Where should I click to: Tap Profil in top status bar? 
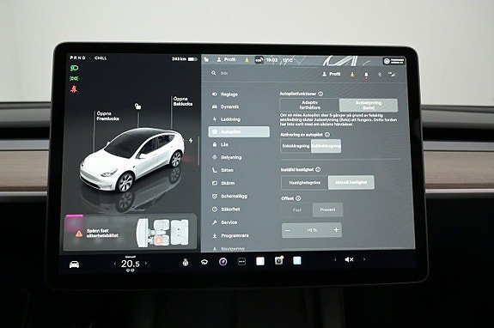pos(226,59)
